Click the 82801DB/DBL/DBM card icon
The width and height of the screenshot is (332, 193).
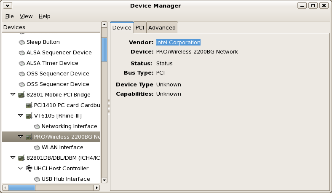pyautogui.click(x=21, y=158)
